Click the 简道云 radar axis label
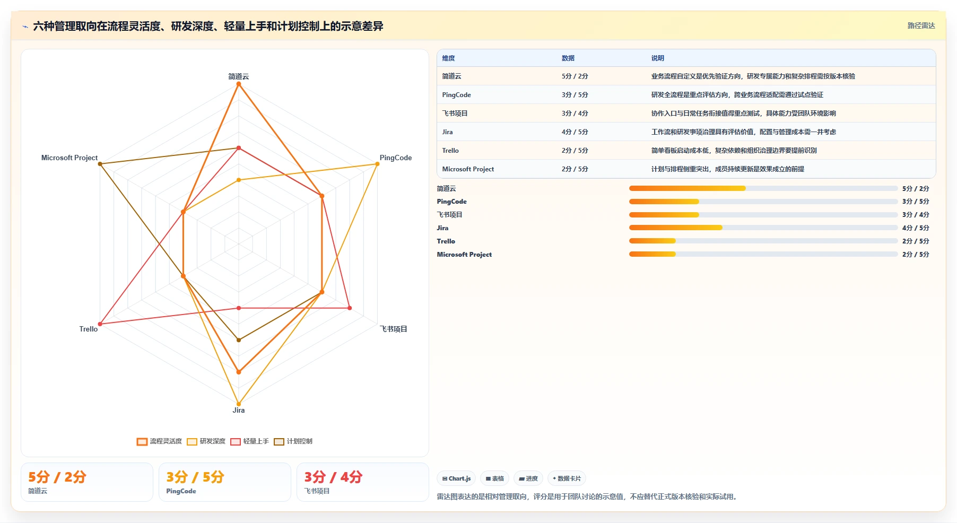The width and height of the screenshot is (957, 523). [239, 76]
